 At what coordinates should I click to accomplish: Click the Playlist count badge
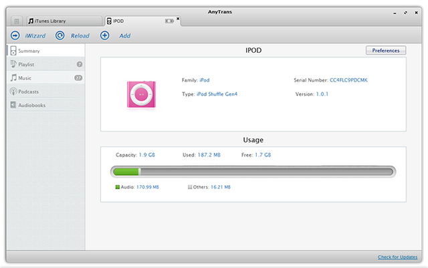(80, 64)
